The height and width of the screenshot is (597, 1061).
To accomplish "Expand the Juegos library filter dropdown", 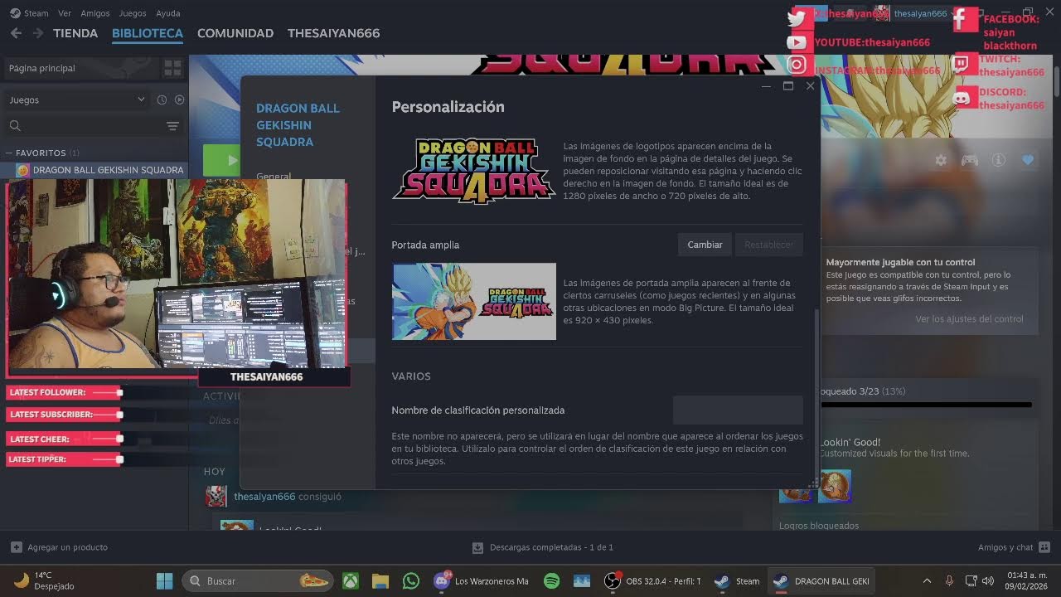I will (x=77, y=99).
